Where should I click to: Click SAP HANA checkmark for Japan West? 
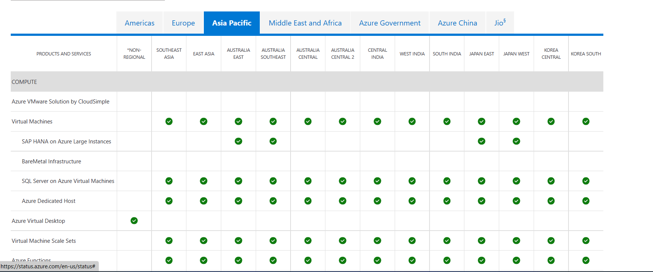pos(516,141)
